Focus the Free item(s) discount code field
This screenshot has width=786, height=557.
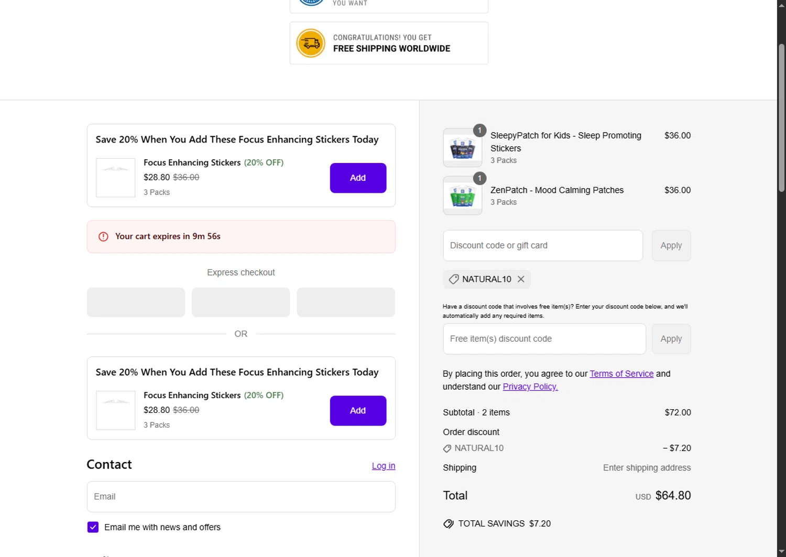[544, 339]
